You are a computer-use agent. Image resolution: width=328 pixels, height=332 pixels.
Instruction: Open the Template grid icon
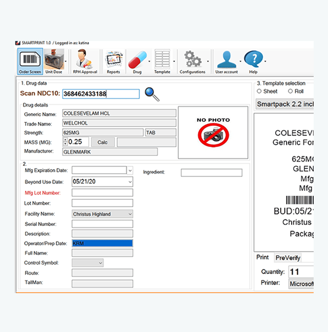[162, 60]
